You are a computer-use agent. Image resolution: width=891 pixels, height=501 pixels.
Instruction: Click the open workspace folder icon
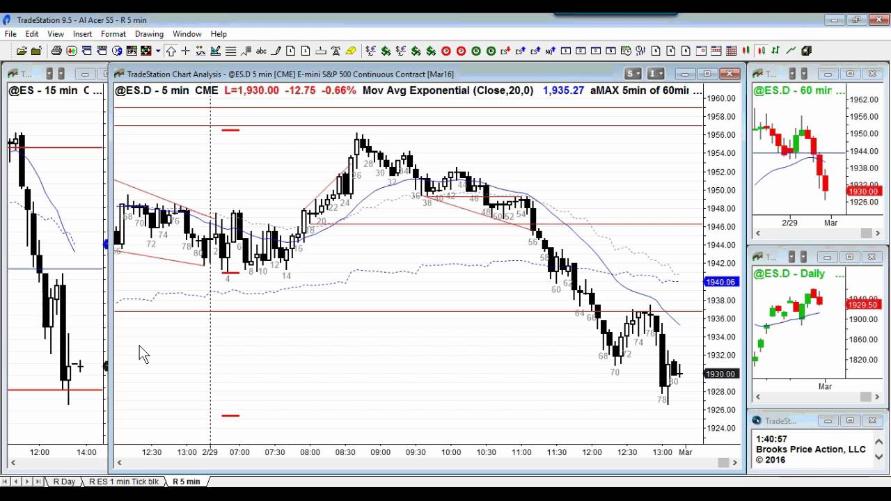point(22,51)
